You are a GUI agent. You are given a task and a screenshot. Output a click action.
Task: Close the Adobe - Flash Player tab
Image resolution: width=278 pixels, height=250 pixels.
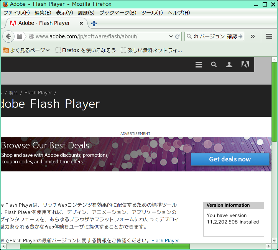81,23
